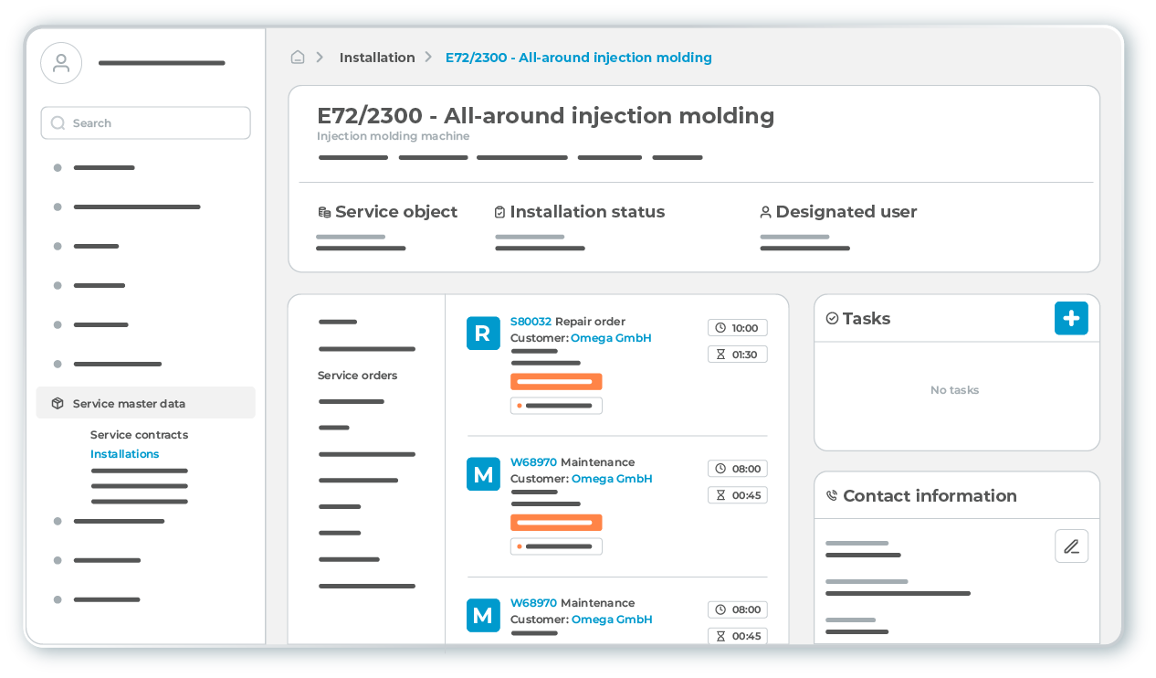
Task: Click the Service object icon
Action: [x=324, y=212]
